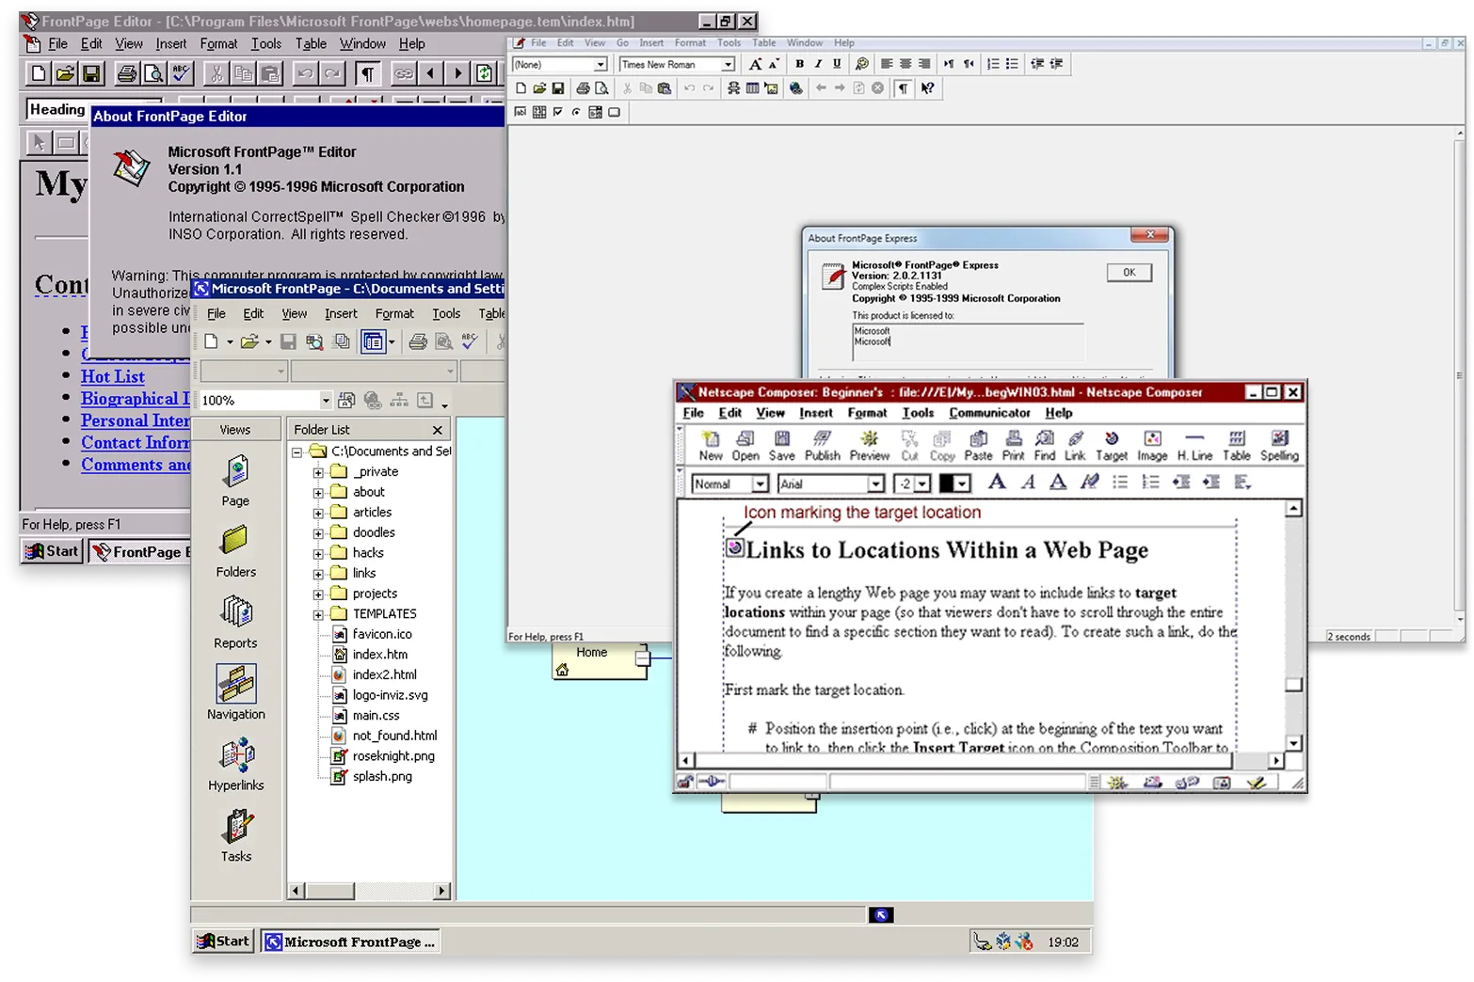Click the Save icon in Netscape Composer toolbar
Image resolution: width=1474 pixels, height=982 pixels.
point(781,446)
